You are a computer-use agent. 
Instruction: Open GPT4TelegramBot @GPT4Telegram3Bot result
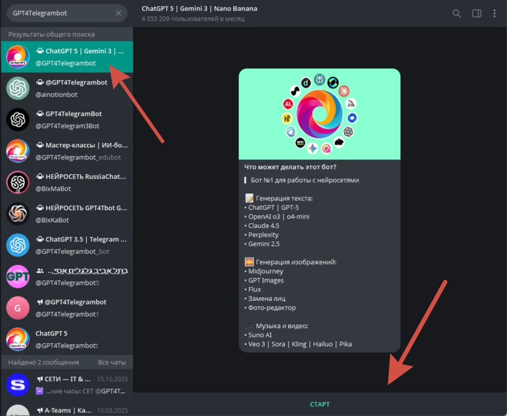click(67, 120)
